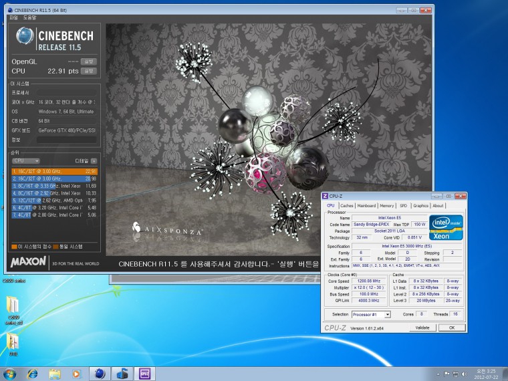Viewport: 508px width, 381px height.
Task: Run the CPU benchmark test
Action: [88, 71]
